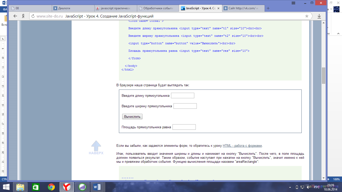
Task: Launch Google Chrome from the taskbar
Action: pos(51,187)
